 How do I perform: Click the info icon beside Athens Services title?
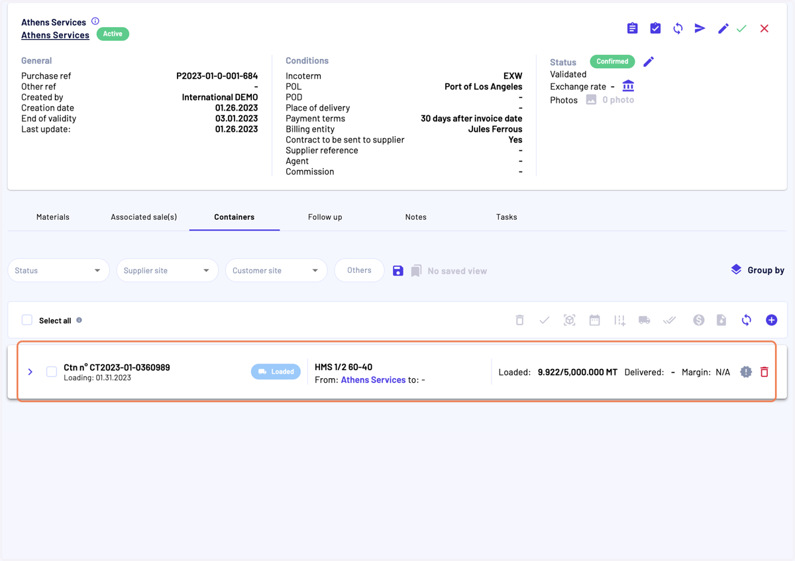(x=95, y=21)
